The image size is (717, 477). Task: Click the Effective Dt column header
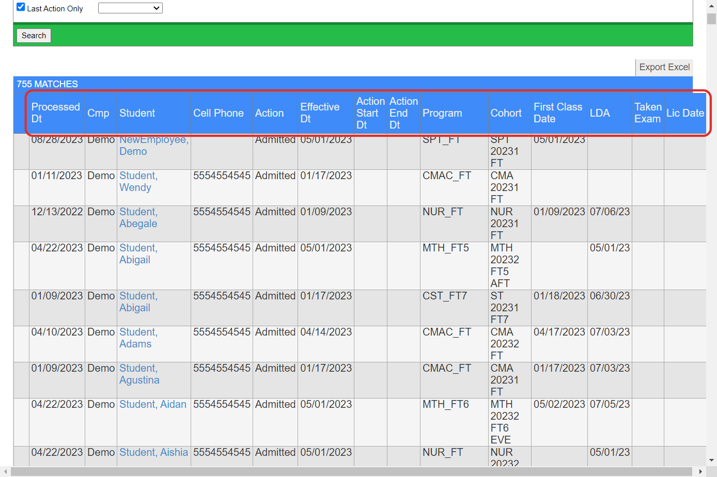coord(320,113)
